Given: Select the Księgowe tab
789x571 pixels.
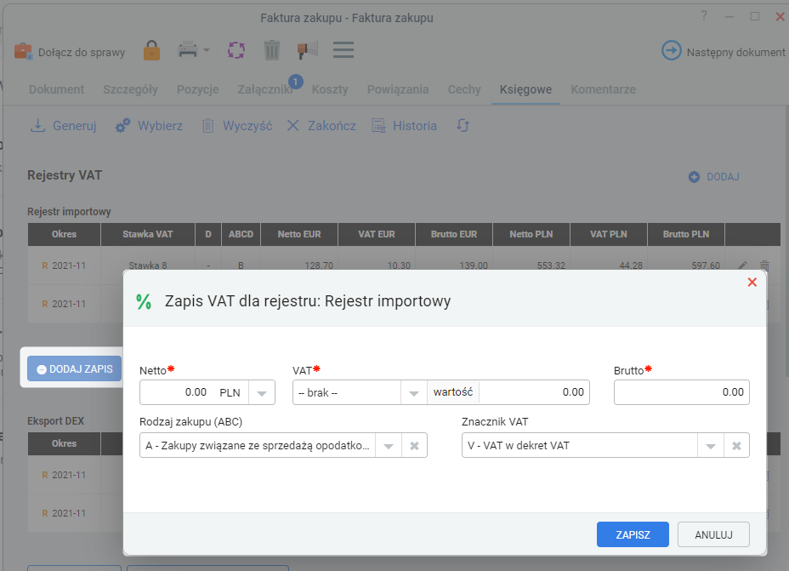Looking at the screenshot, I should pyautogui.click(x=525, y=89).
